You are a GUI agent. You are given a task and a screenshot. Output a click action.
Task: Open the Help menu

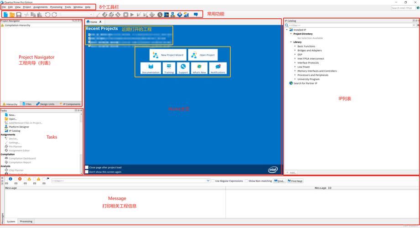click(x=88, y=7)
